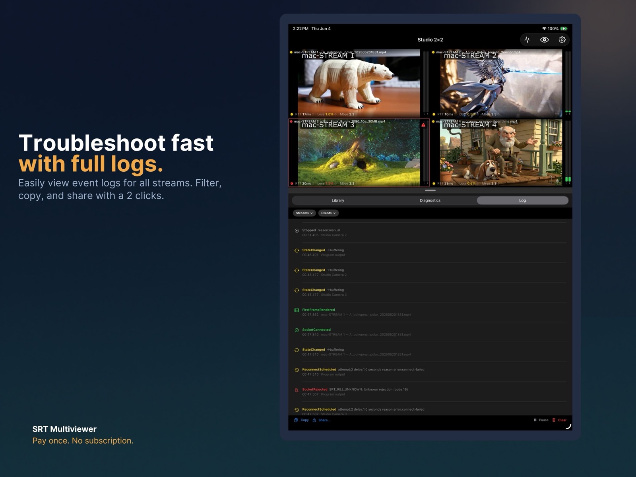Click the battery icon in the status bar
This screenshot has width=636, height=477.
[564, 29]
